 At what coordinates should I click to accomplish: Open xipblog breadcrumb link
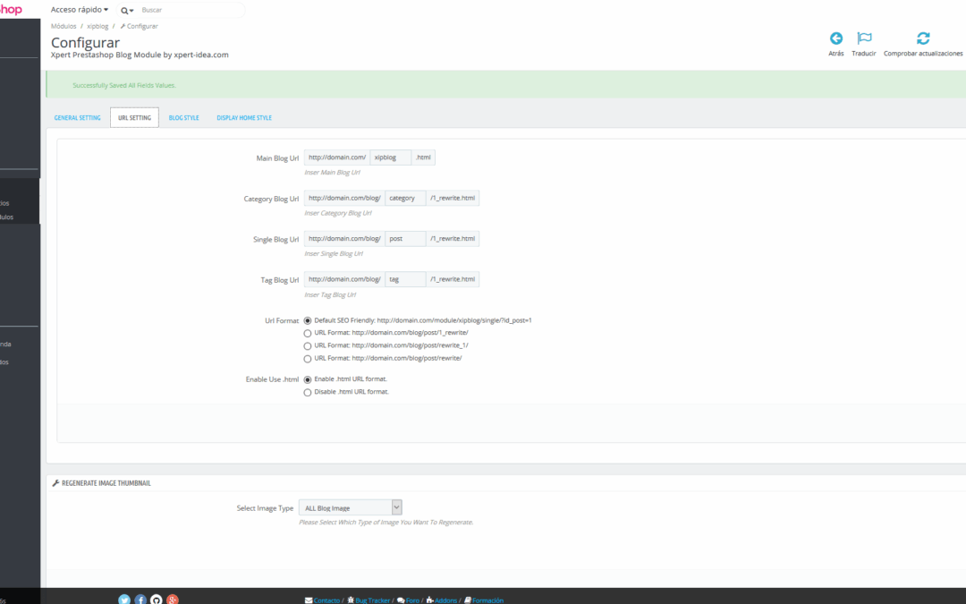97,26
